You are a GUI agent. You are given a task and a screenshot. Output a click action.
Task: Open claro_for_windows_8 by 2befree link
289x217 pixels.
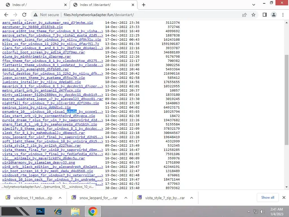(x=52, y=48)
